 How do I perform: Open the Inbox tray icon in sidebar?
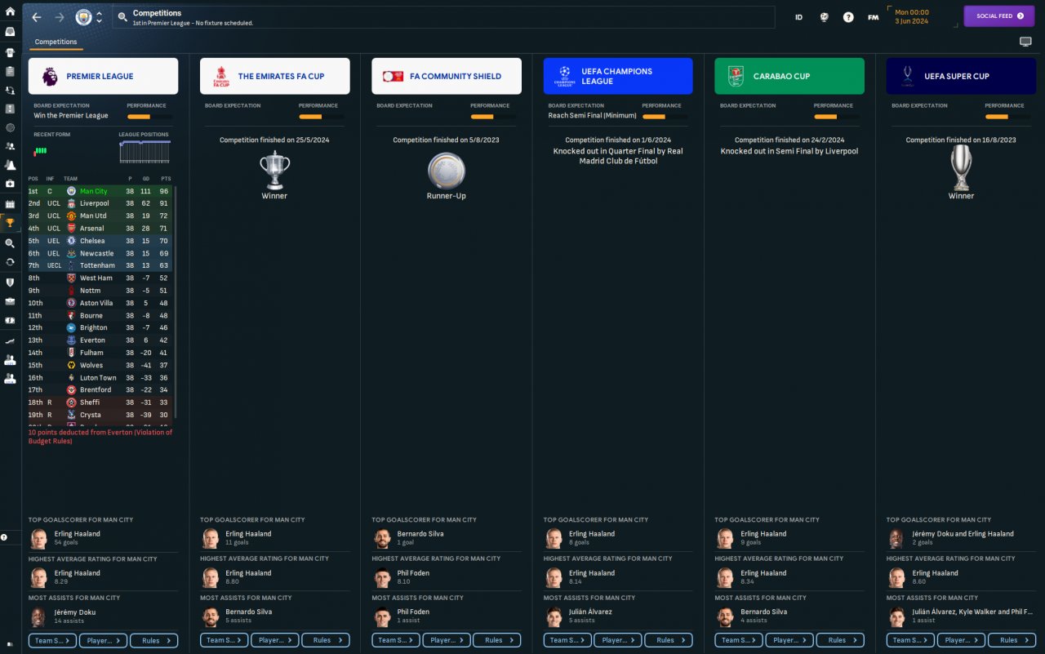point(10,32)
